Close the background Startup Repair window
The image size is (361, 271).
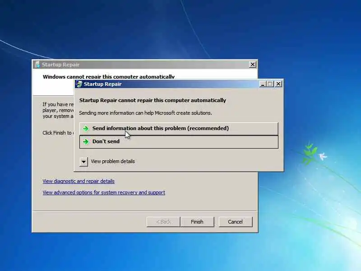(253, 65)
